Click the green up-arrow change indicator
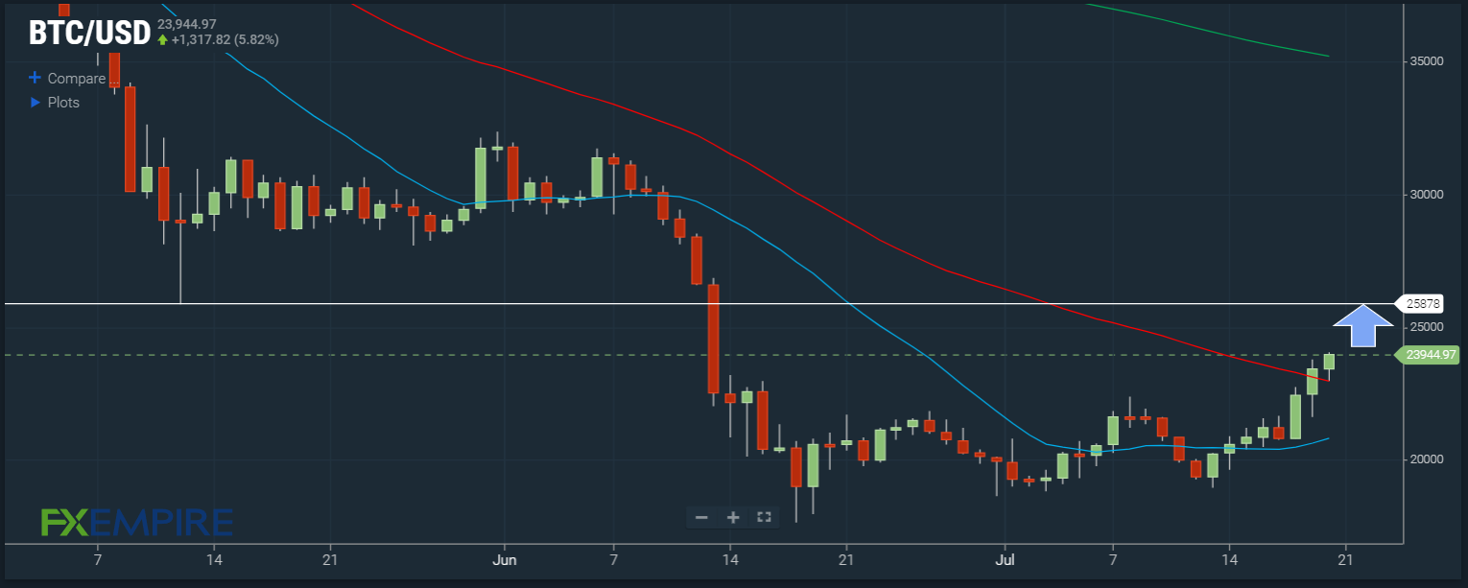1468x588 pixels. 163,40
